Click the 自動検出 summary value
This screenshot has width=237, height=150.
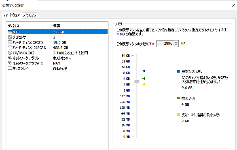[60, 69]
